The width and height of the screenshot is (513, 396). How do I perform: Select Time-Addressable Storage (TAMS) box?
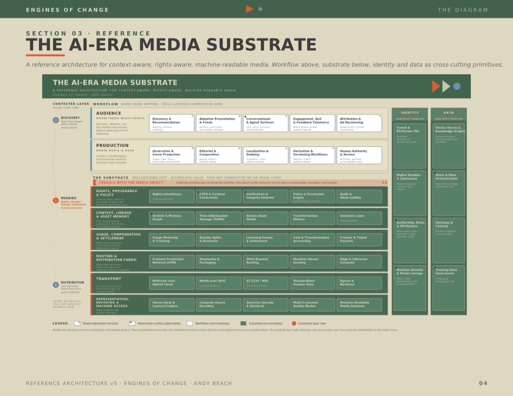[x=219, y=218]
